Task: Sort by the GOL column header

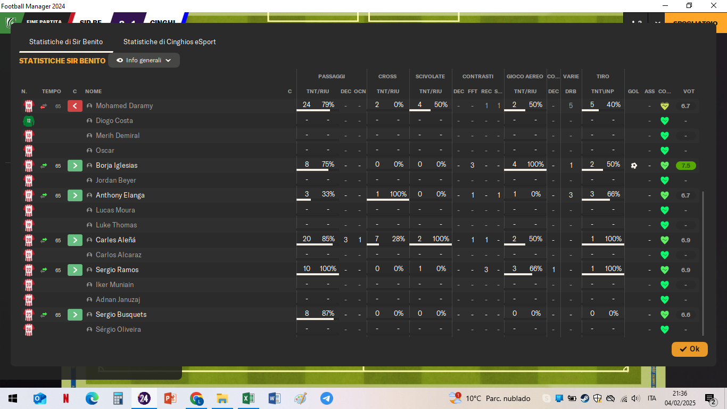Action: (633, 92)
